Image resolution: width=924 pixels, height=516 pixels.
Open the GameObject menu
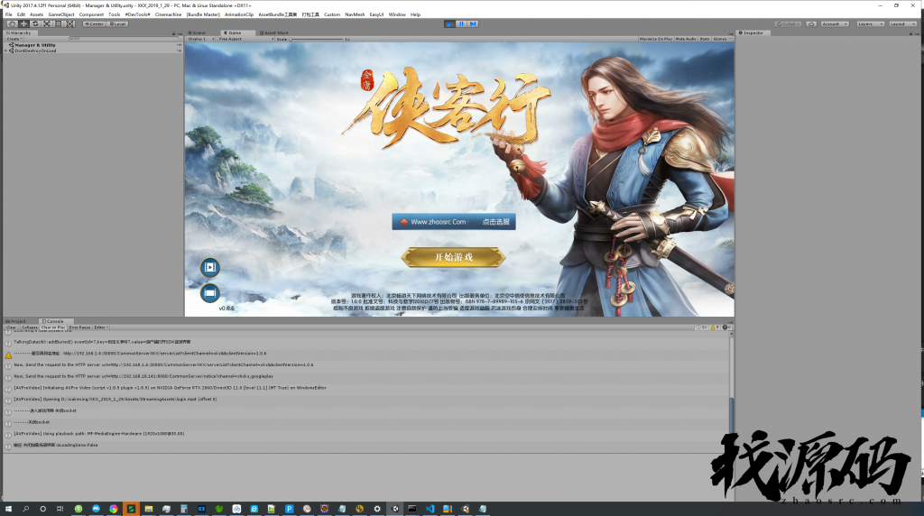(61, 14)
